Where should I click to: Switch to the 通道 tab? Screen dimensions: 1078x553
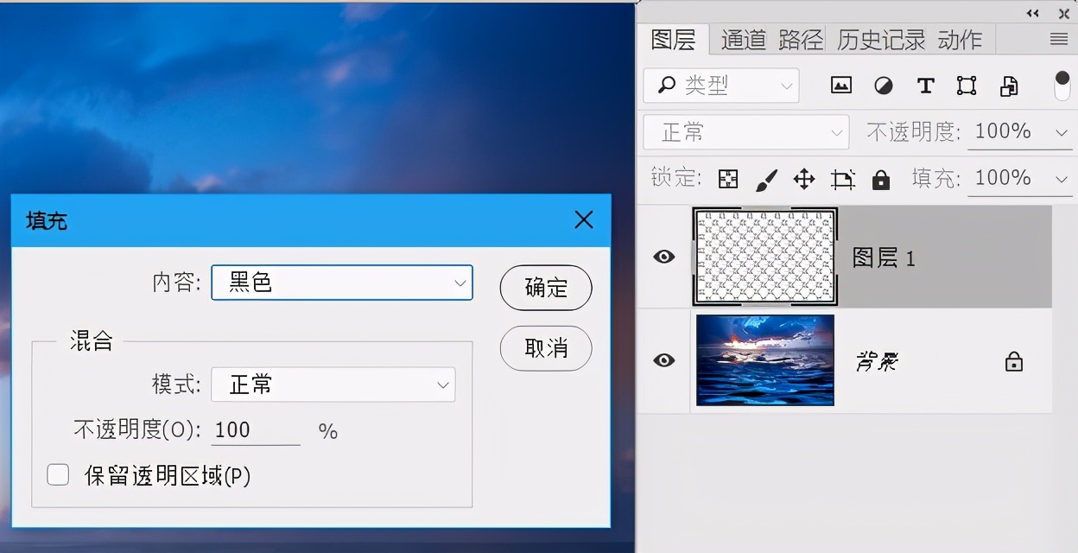[744, 40]
